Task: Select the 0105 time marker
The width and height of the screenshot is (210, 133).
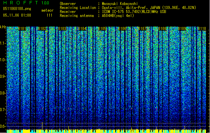Action: click(x=102, y=29)
